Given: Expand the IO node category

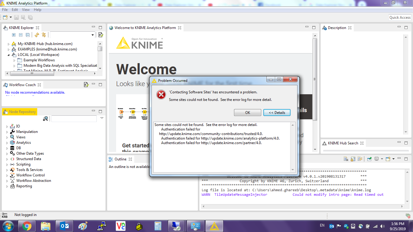Looking at the screenshot, I should tap(7, 126).
